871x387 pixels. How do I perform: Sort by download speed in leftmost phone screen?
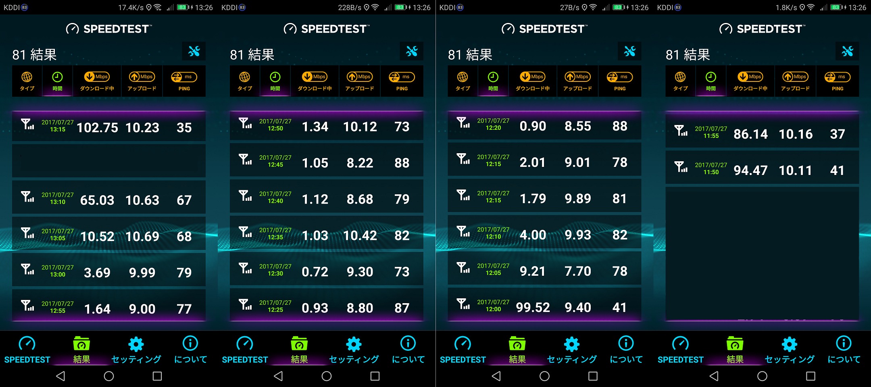point(97,81)
